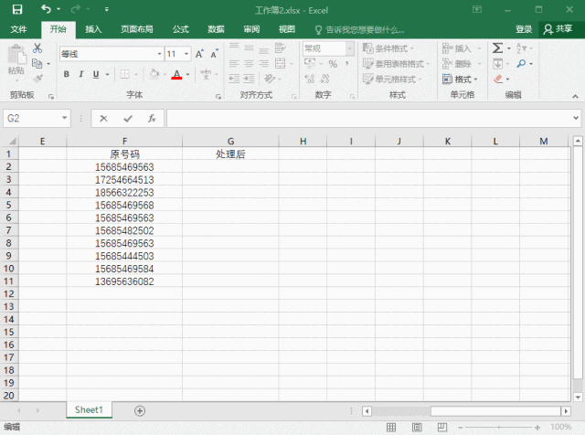Open the number format 常规 dropdown
The image size is (585, 435).
[x=349, y=48]
